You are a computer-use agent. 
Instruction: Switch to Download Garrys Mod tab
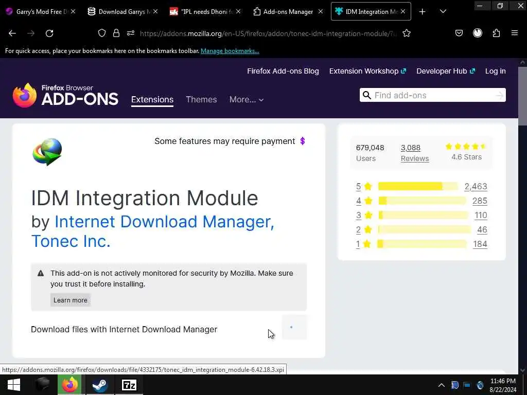point(122,12)
